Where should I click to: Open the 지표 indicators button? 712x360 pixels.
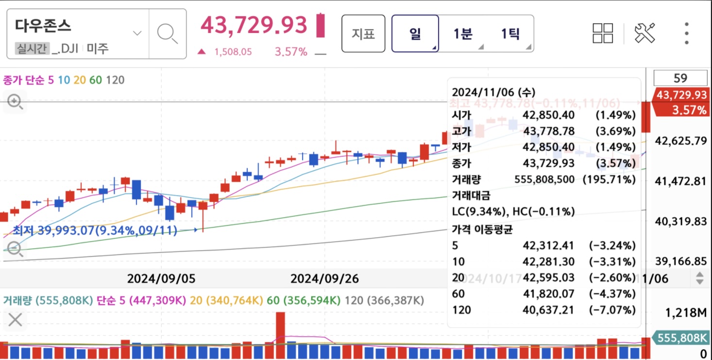pos(363,33)
